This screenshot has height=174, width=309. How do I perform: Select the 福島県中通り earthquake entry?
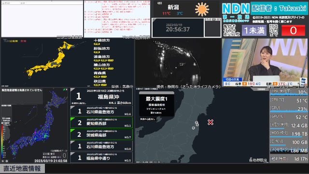[x=101, y=158]
